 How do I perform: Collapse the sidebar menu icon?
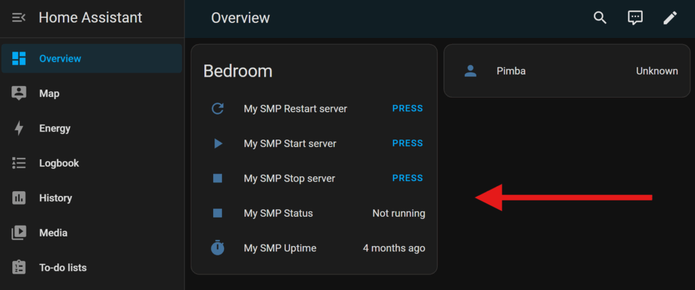coord(19,18)
